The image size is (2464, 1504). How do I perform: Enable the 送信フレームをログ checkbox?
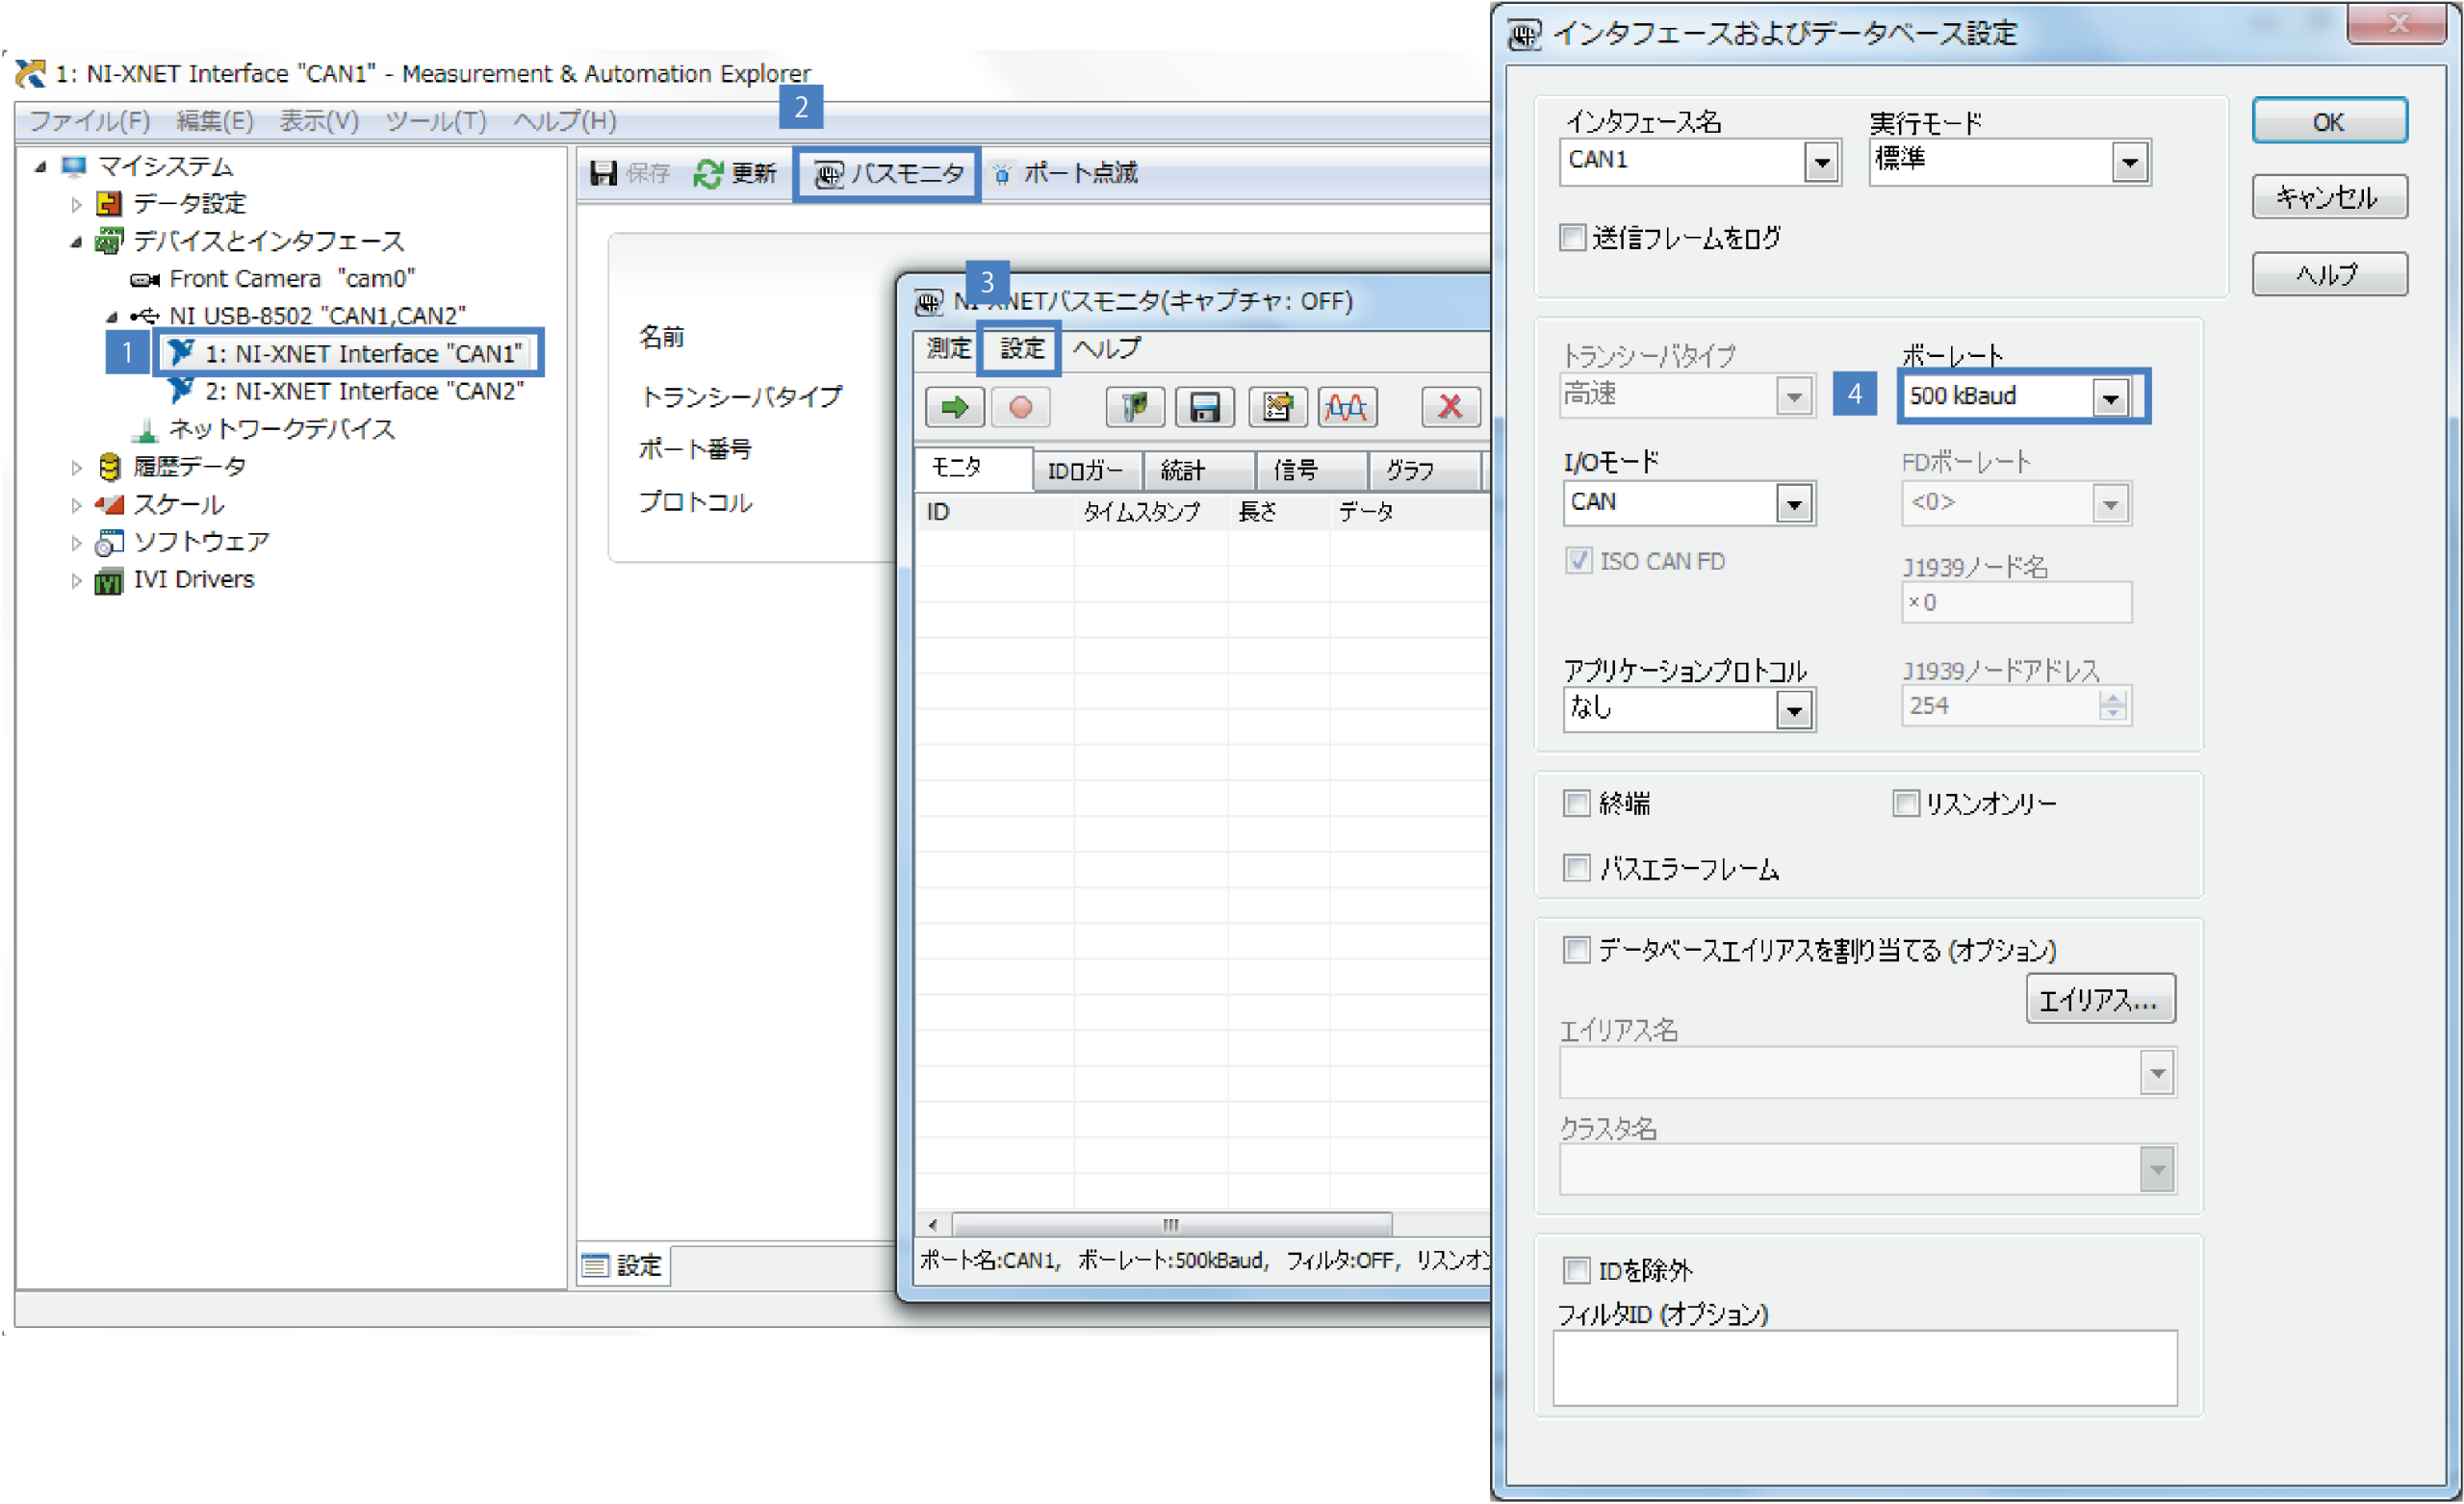pyautogui.click(x=1573, y=238)
